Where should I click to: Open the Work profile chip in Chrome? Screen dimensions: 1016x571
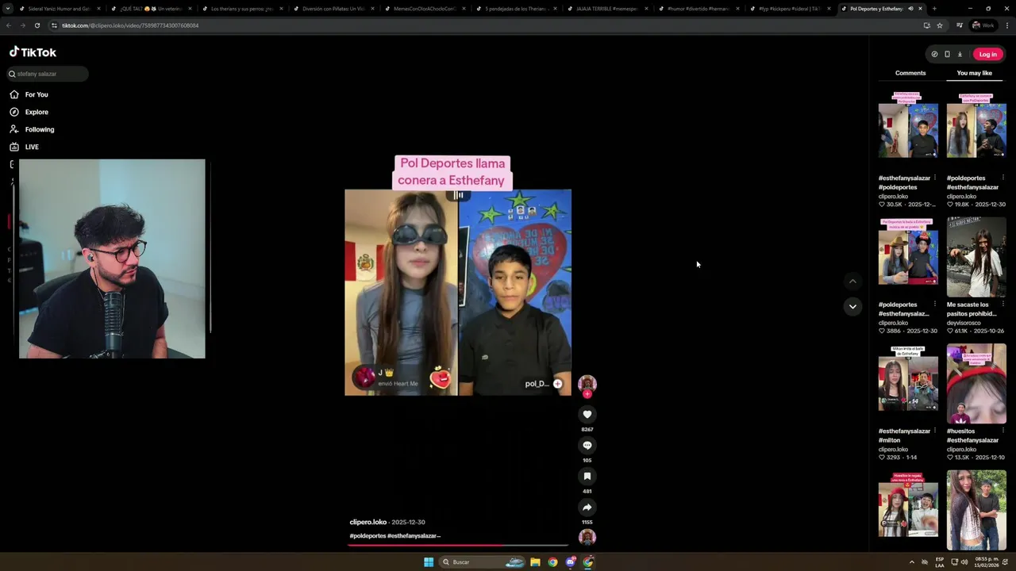(983, 25)
